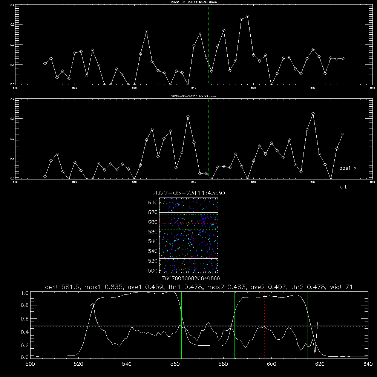Select the highest peak marker in dawn plot
Image resolution: width=377 pixels, height=377 pixels.
(x=247, y=17)
